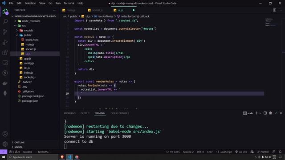Open the notifications bell in status bar
Screen dimensions: 285x160
pos(280,152)
